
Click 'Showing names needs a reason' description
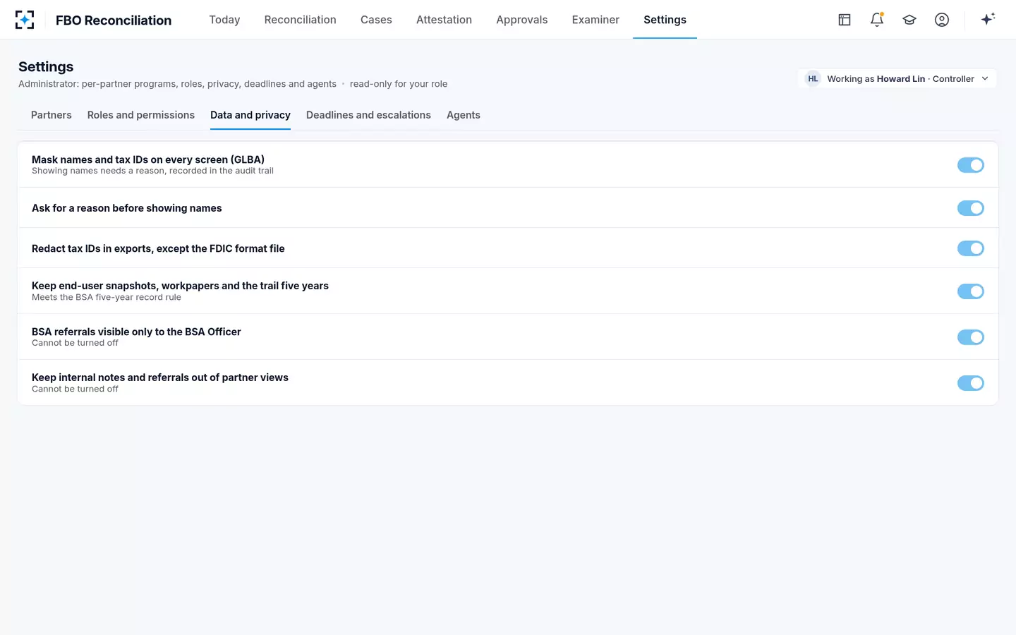pos(152,171)
